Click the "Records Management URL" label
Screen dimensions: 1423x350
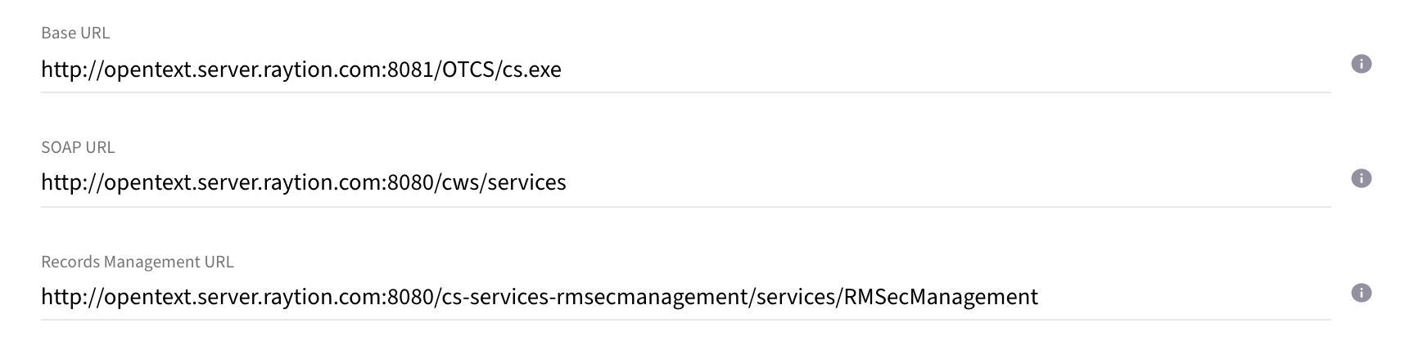138,262
